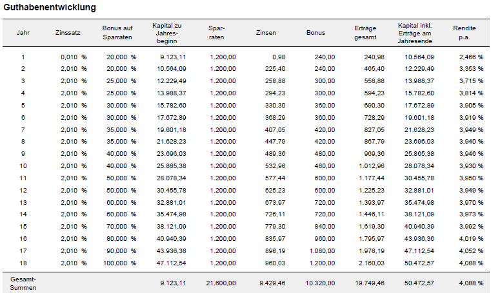This screenshot has height=293, width=491.
Task: Select the 100,000 % bonus cell
Action: (x=121, y=263)
